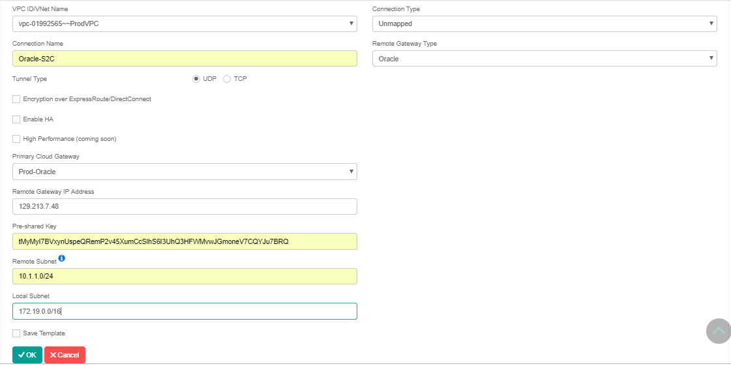Click the Remote Subnet info icon
This screenshot has width=731, height=366.
(62, 259)
